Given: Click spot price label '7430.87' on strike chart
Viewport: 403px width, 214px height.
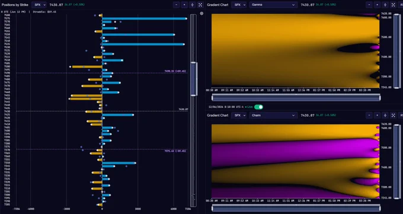Looking at the screenshot, I should [183, 109].
